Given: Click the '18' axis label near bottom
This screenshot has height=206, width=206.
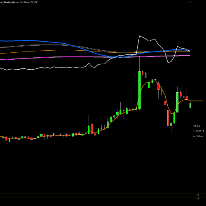Looking at the screenshot, I should pyautogui.click(x=198, y=195).
